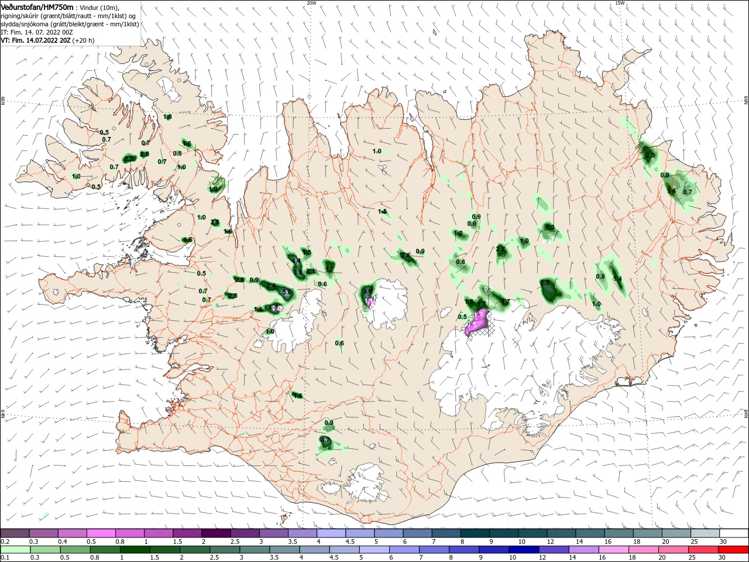Screen dimensions: 749x562
Task: Click the 'slydda/snjókoma' legend description line
Action: click(x=70, y=24)
